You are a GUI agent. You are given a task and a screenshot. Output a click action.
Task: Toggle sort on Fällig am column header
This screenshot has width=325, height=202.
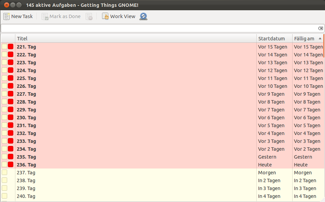tap(308, 38)
